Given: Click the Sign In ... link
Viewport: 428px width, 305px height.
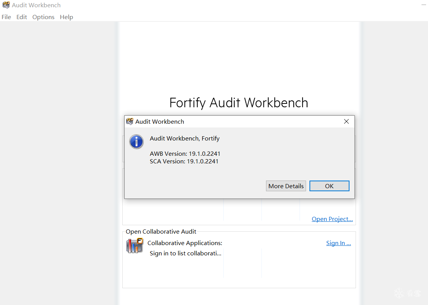Looking at the screenshot, I should click(338, 243).
